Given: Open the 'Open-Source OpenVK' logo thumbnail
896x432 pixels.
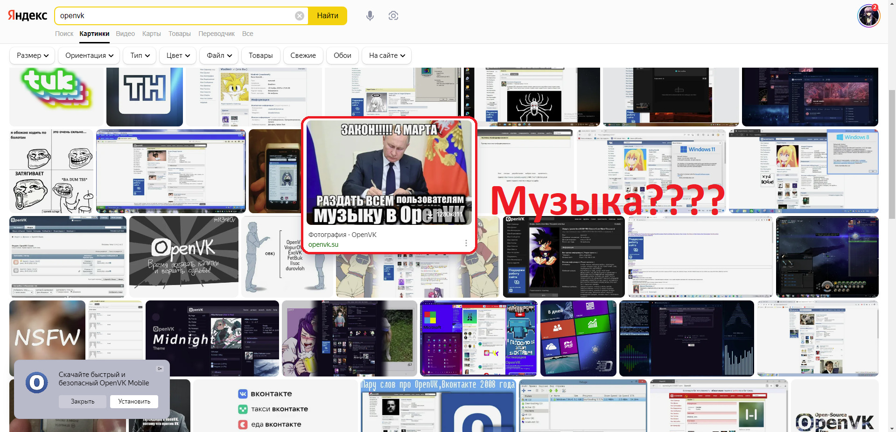Looking at the screenshot, I should (835, 406).
